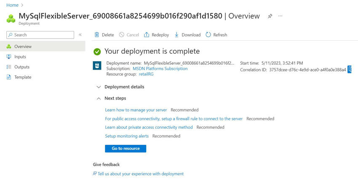The image size is (358, 180).
Task: Select the Overview menu item
Action: click(43, 46)
